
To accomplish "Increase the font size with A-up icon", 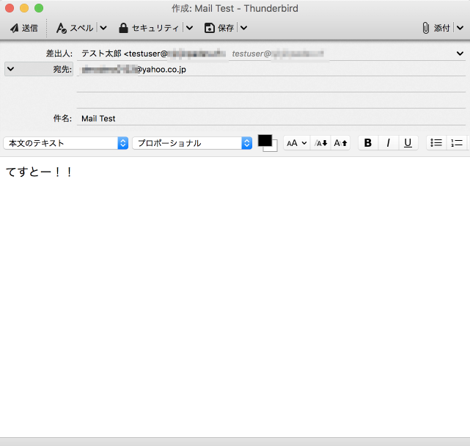I will 340,143.
